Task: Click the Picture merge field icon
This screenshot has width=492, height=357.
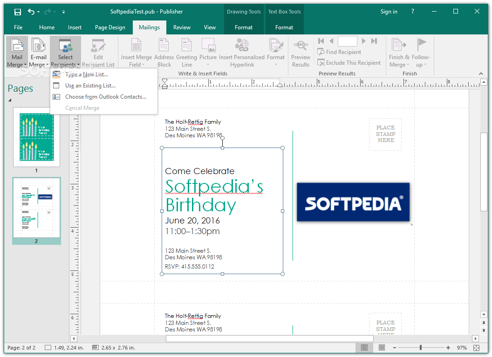Action: point(208,46)
